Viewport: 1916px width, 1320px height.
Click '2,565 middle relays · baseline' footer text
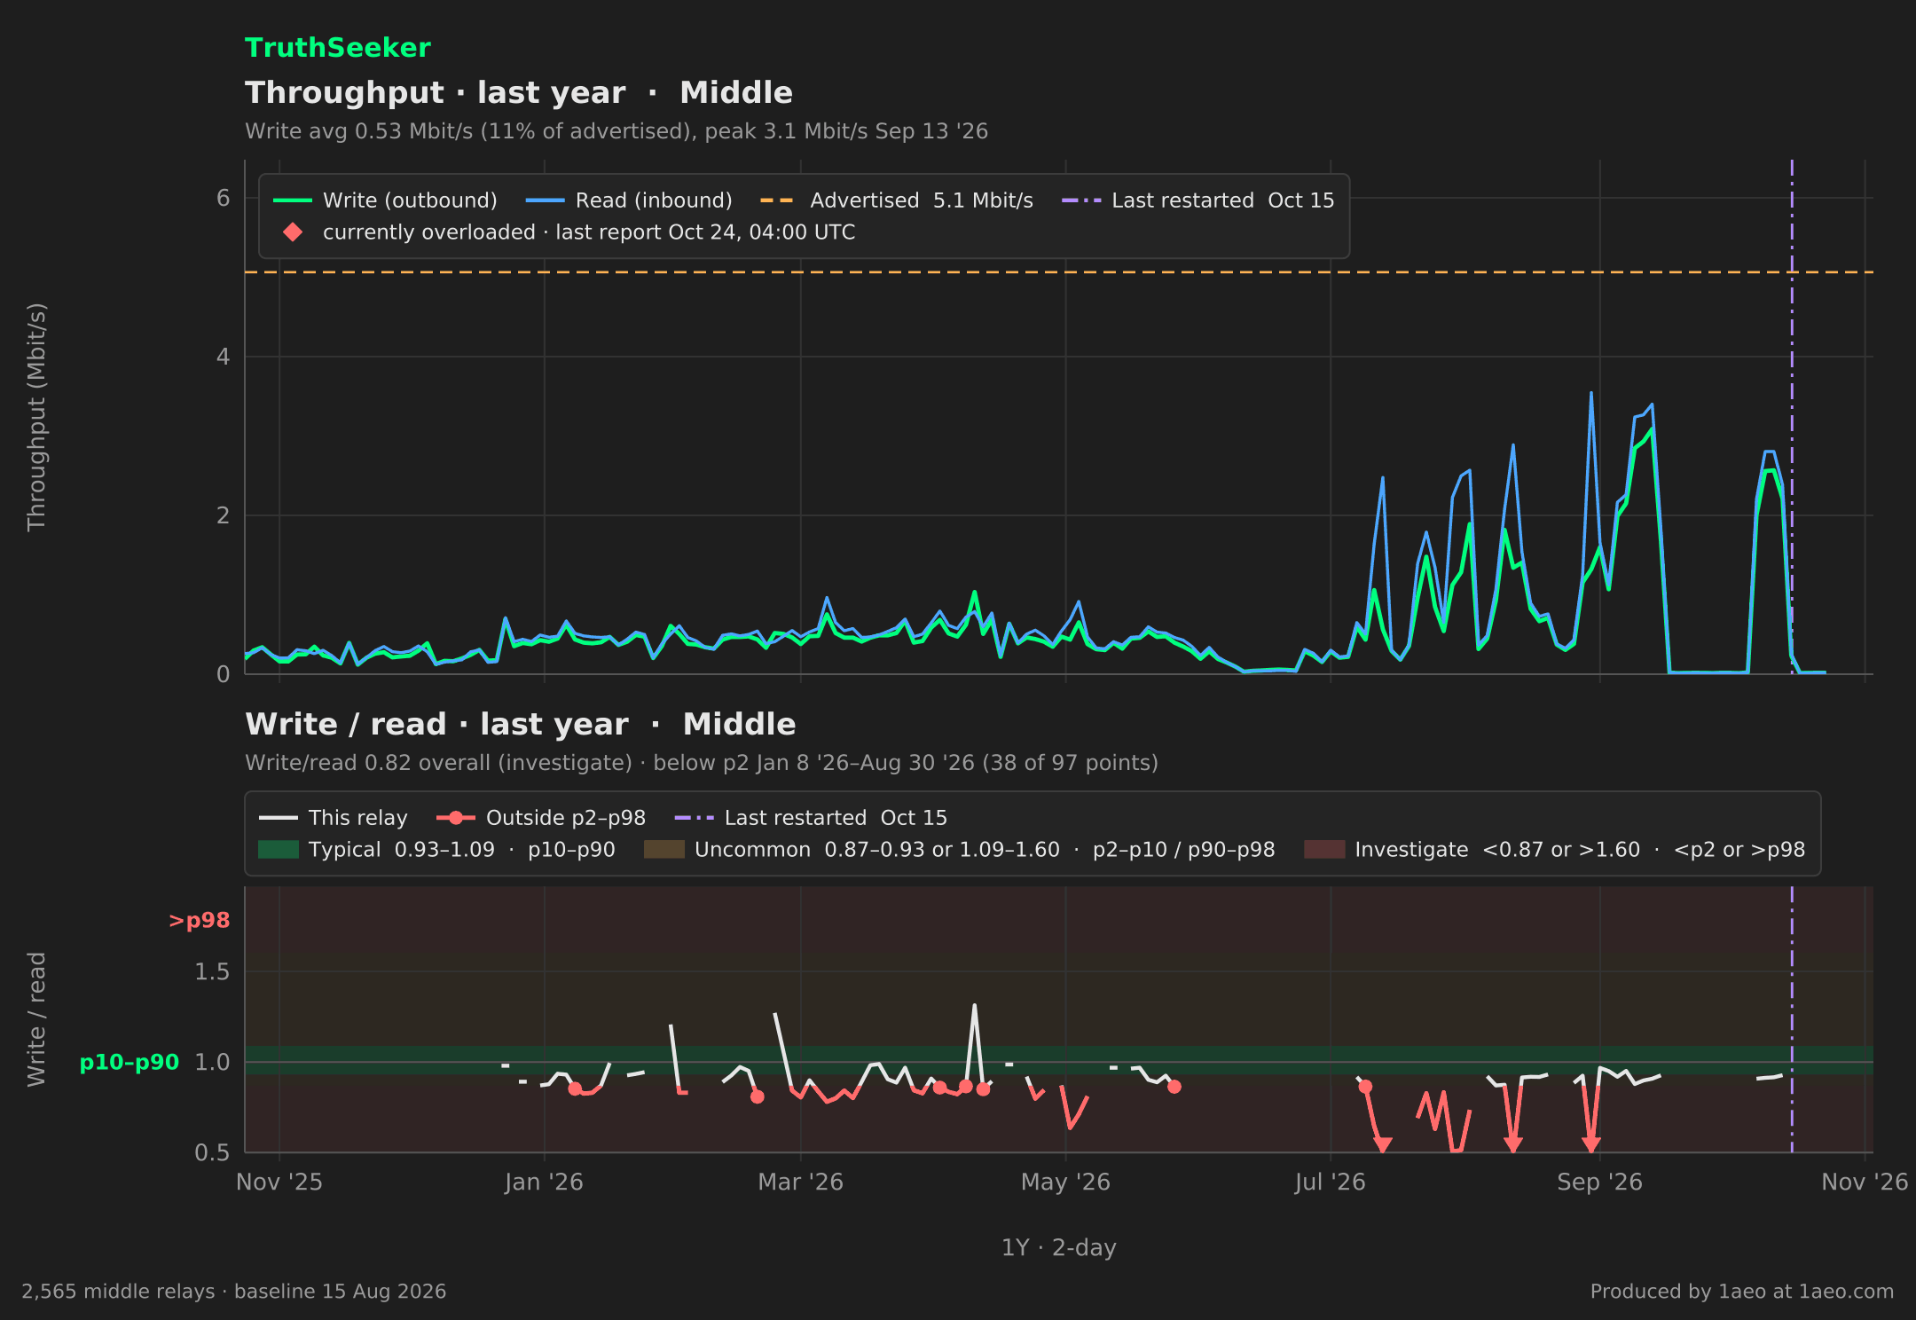[x=234, y=1292]
